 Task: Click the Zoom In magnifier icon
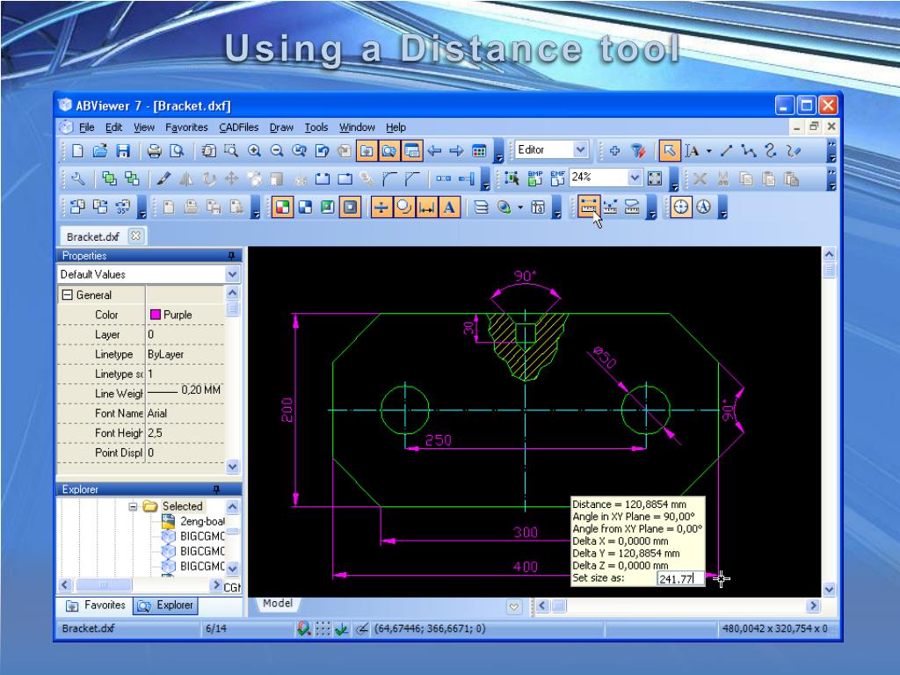coord(254,151)
